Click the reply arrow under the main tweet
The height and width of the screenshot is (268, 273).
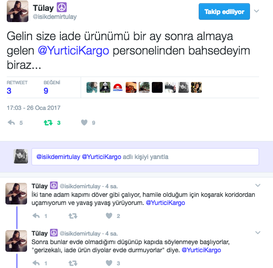click(11, 123)
